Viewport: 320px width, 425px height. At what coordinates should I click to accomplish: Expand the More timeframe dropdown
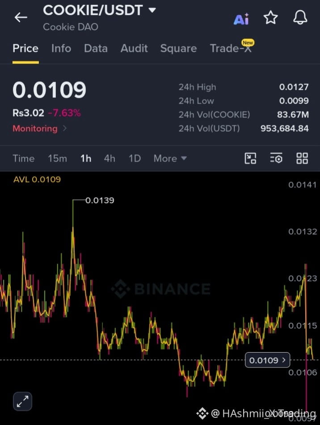(170, 158)
